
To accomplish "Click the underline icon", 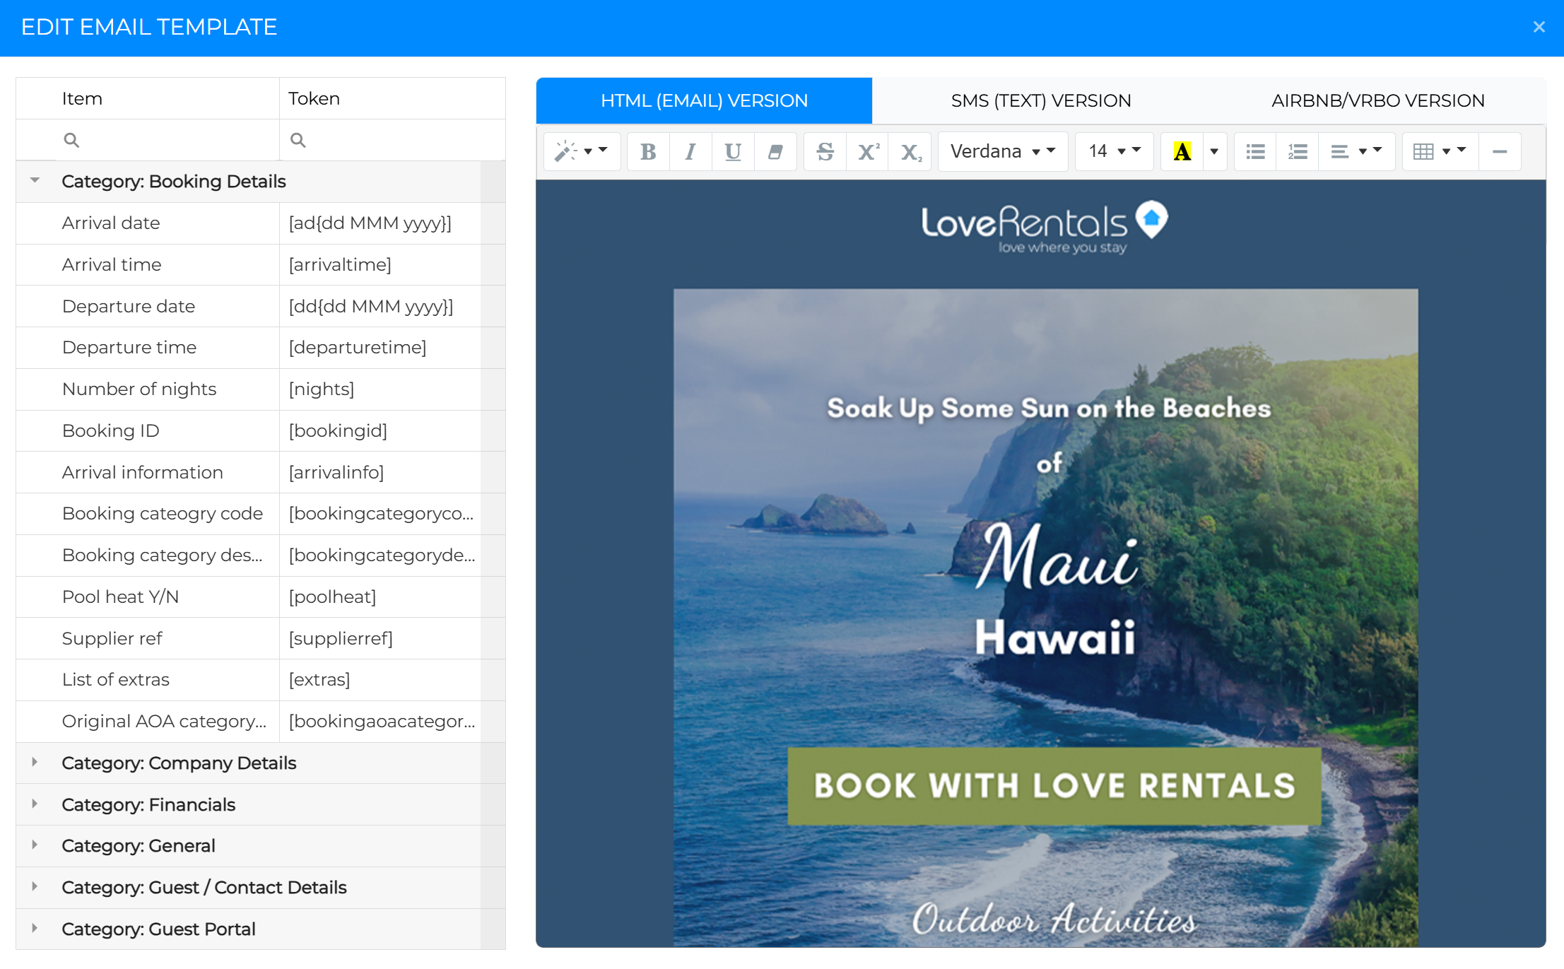I will [733, 151].
